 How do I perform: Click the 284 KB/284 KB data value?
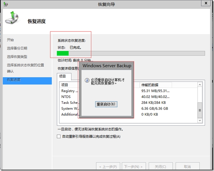154,102
